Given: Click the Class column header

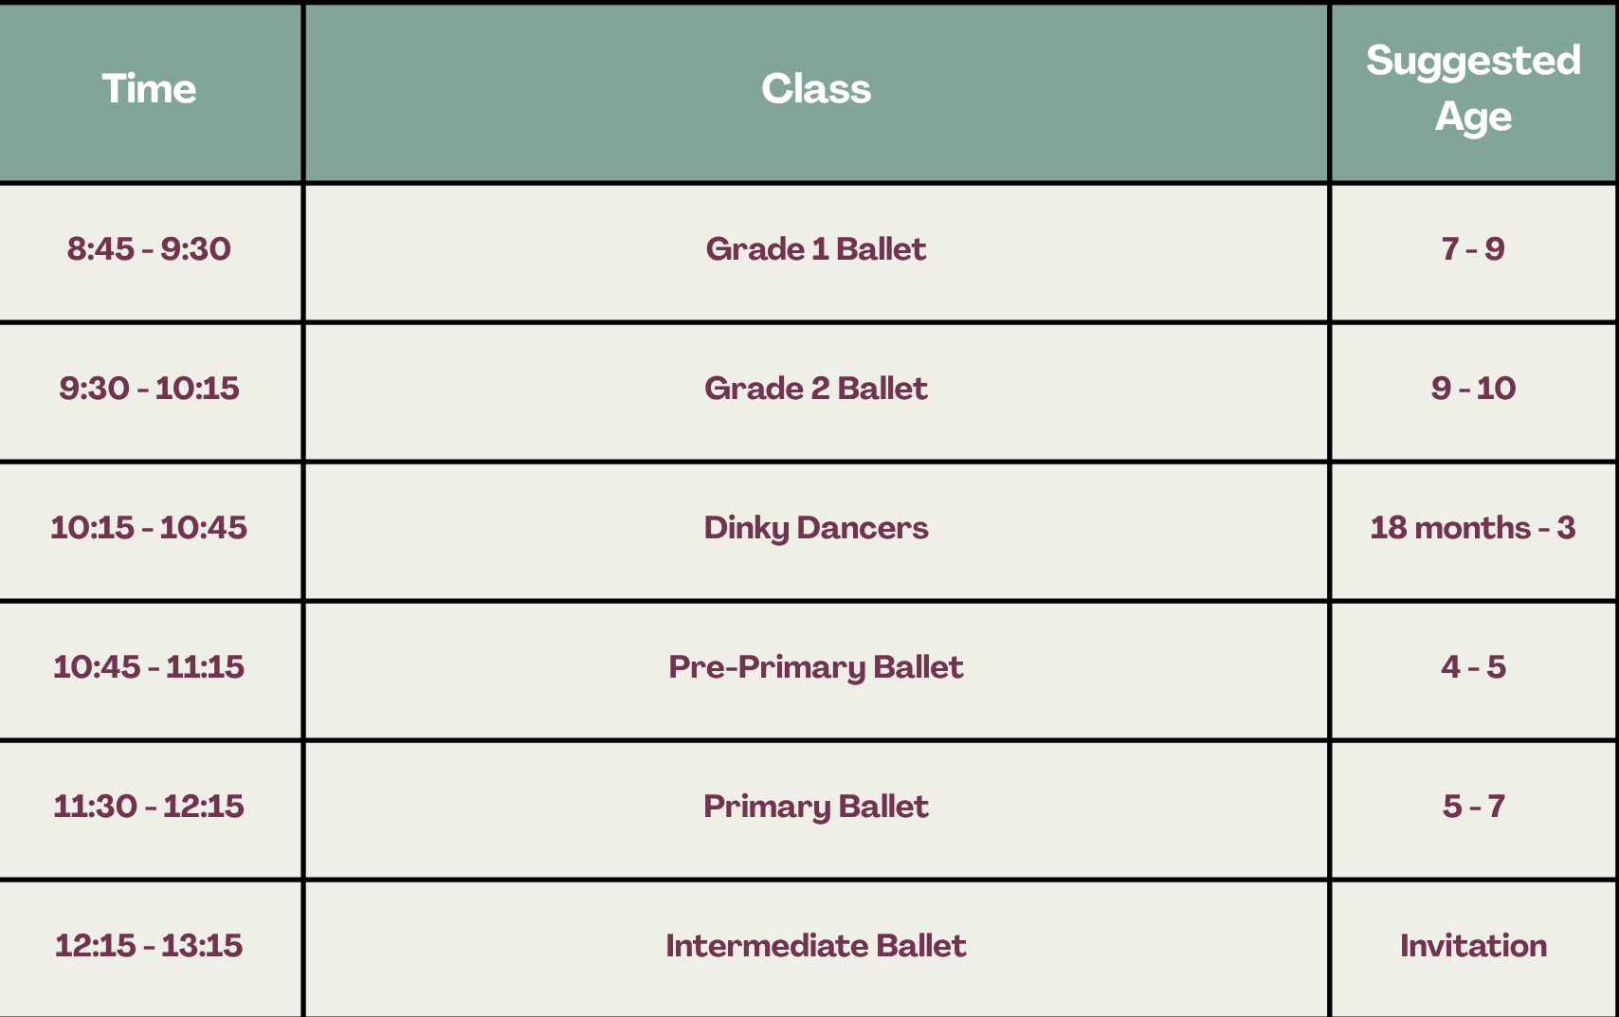Looking at the screenshot, I should click(x=816, y=89).
